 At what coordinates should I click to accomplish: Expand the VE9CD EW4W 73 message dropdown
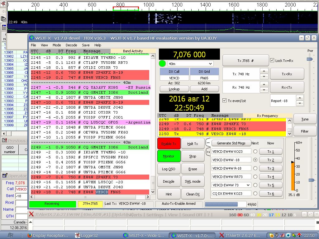tap(248, 185)
